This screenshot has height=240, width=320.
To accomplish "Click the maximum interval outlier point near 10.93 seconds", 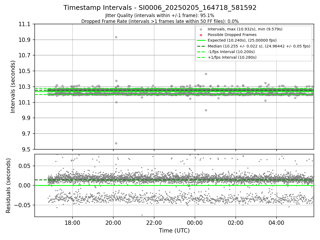I will pyautogui.click(x=116, y=37).
